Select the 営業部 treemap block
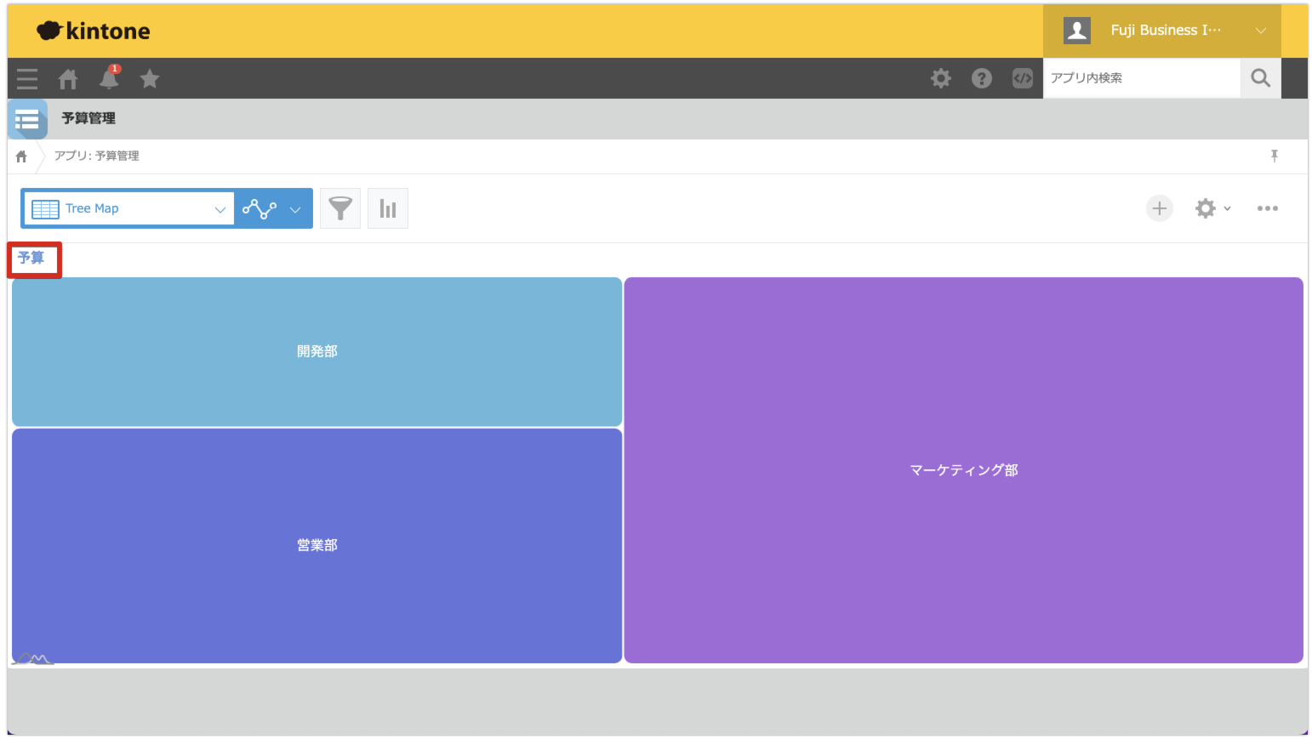 point(317,546)
